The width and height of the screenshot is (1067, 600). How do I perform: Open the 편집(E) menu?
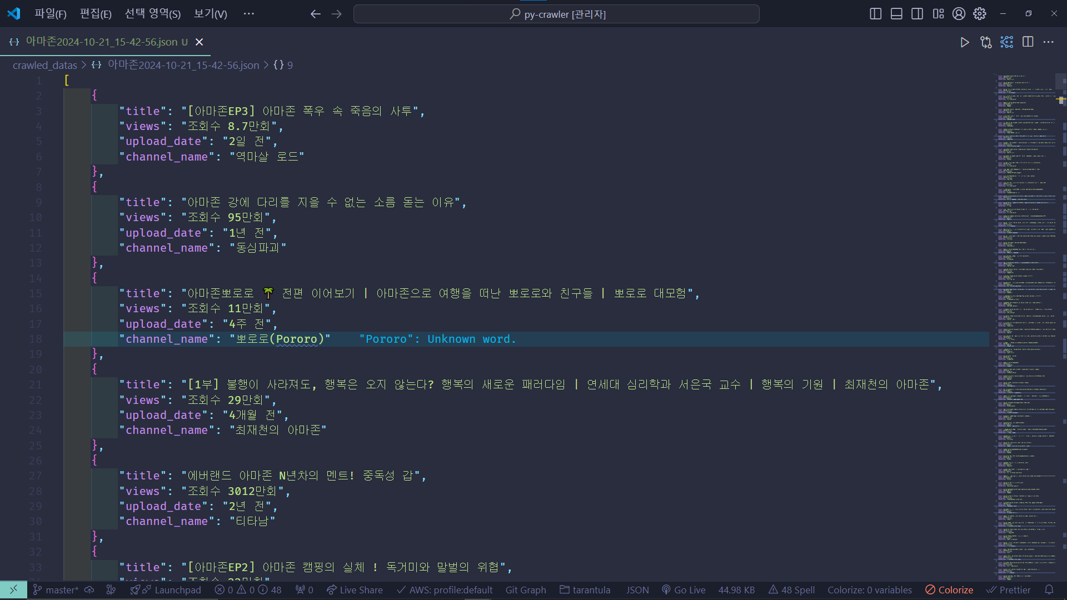click(x=96, y=14)
